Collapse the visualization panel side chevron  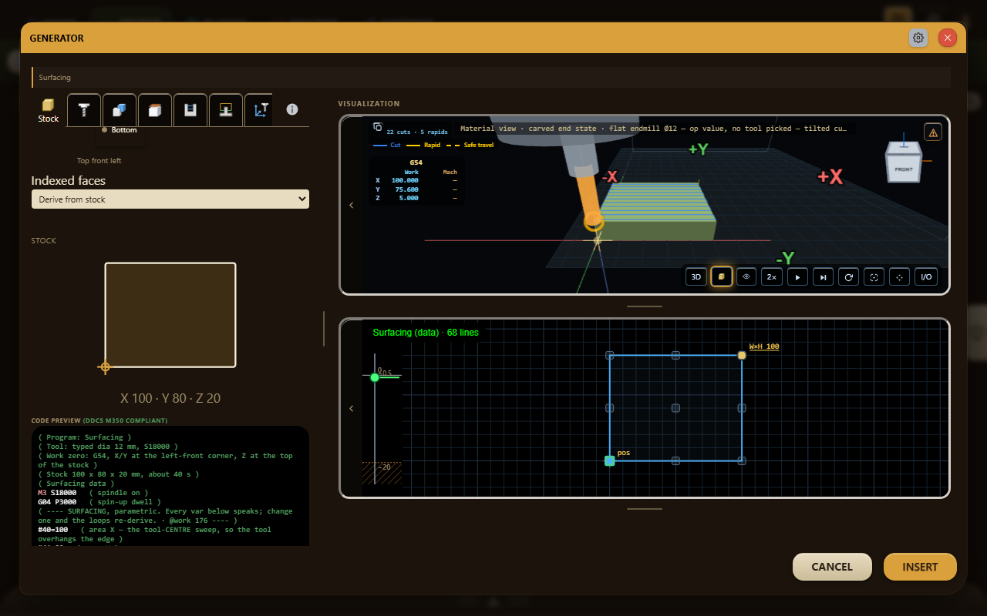point(352,205)
